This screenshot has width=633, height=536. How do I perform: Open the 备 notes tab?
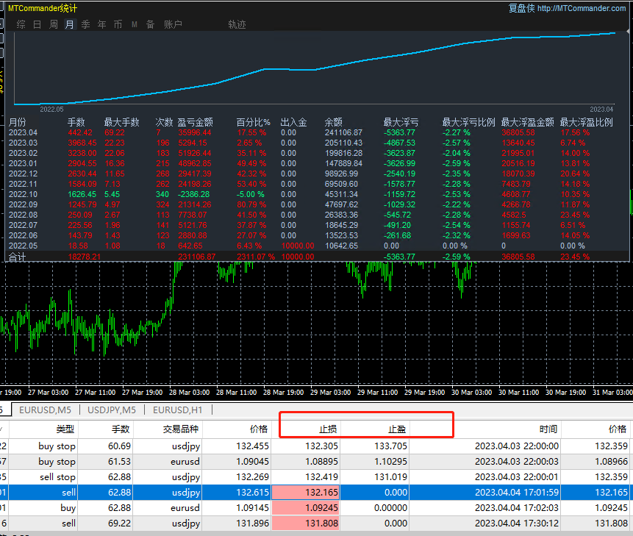pyautogui.click(x=150, y=24)
